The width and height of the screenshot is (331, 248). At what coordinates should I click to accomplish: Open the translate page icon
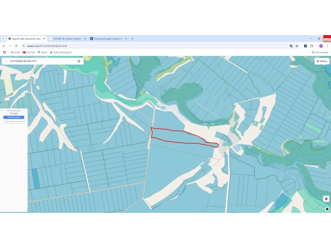point(291,46)
